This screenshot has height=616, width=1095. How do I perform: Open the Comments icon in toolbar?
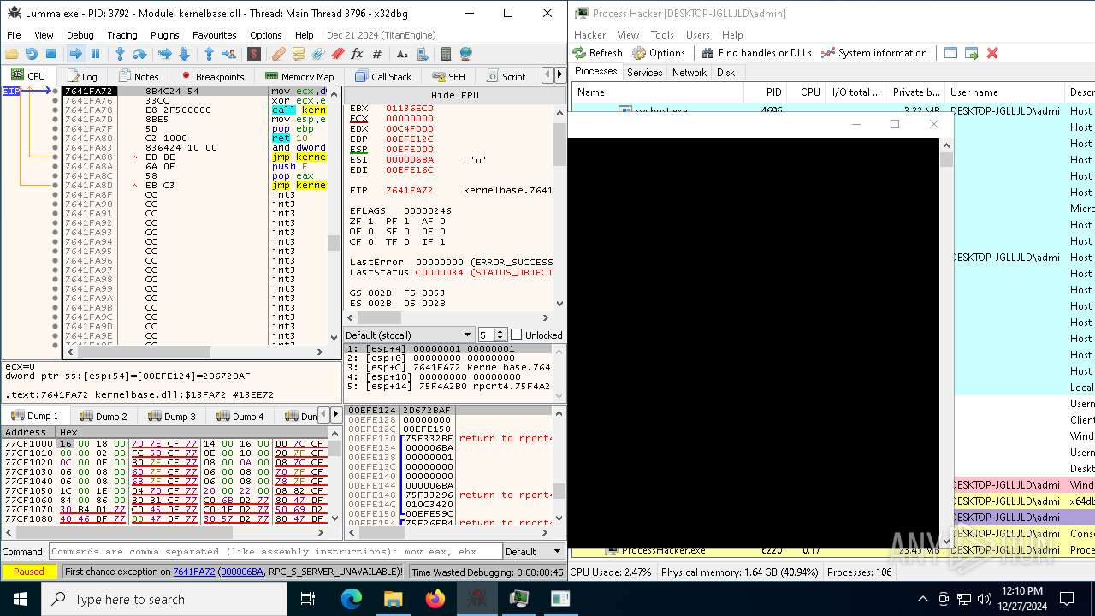pyautogui.click(x=299, y=54)
